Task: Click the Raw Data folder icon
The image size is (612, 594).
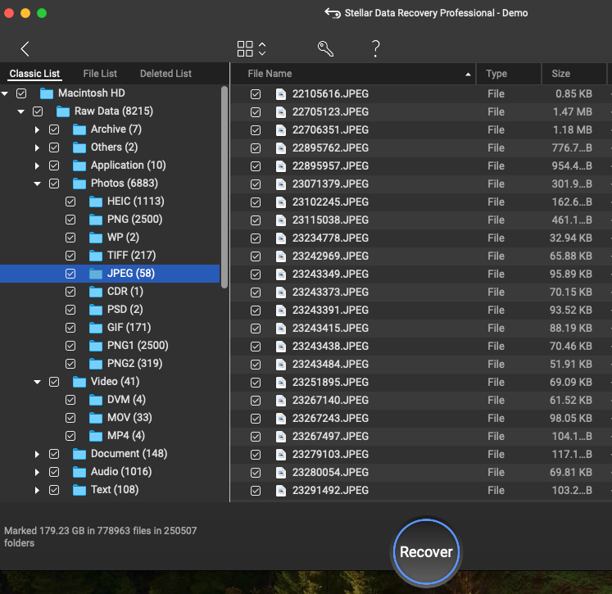Action: [63, 111]
